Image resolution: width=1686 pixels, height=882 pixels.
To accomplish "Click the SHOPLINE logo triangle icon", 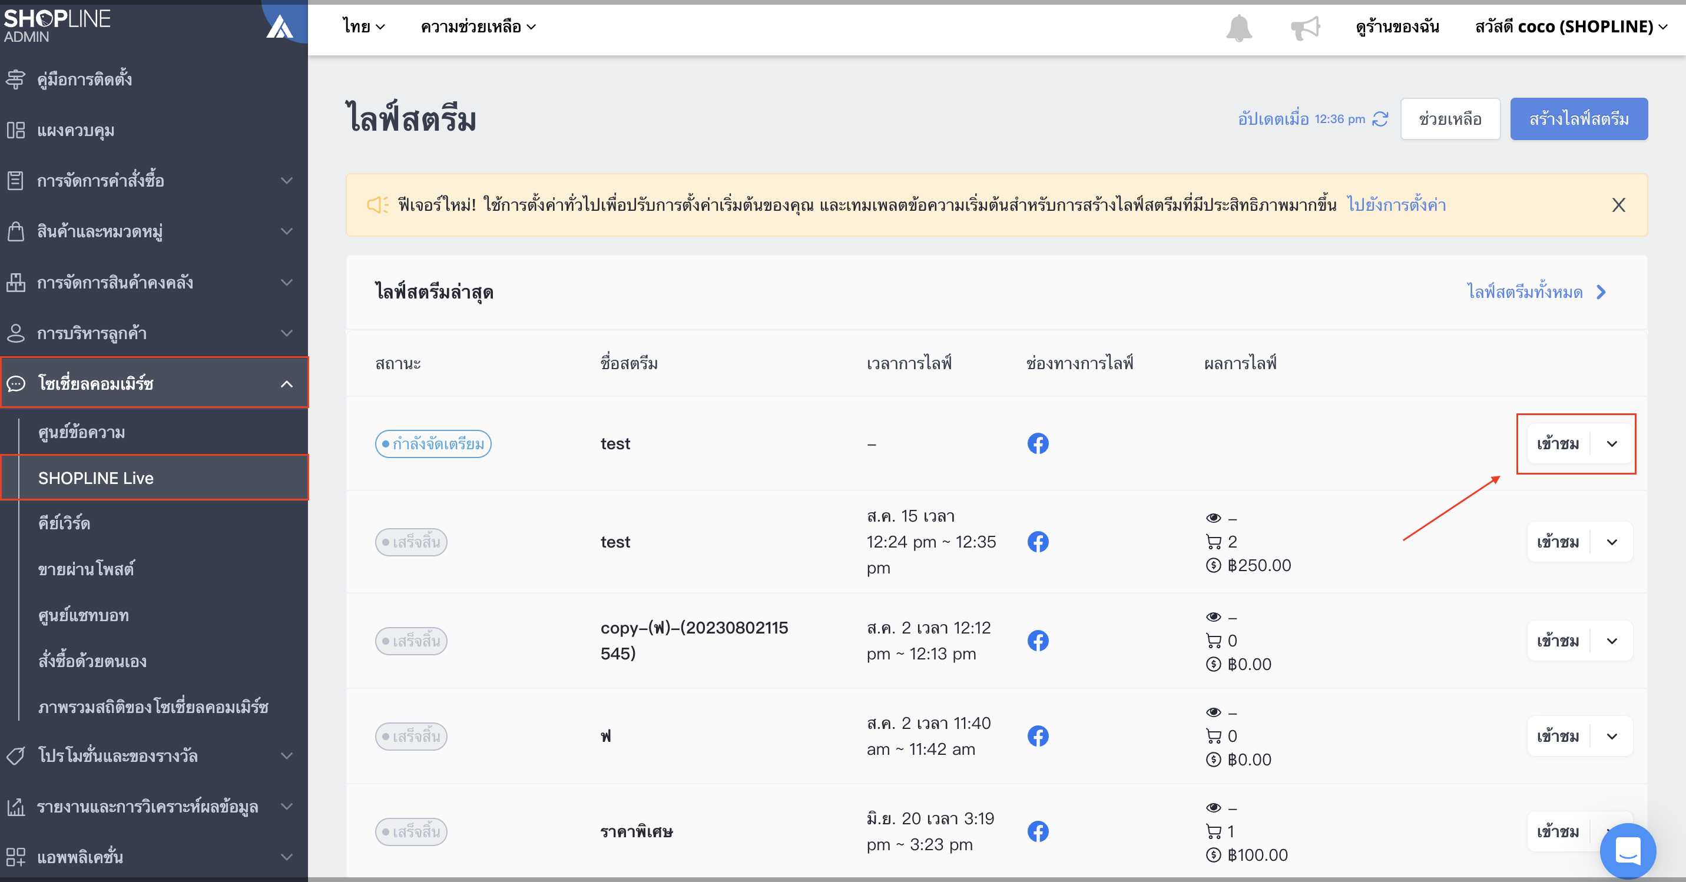I will point(280,26).
